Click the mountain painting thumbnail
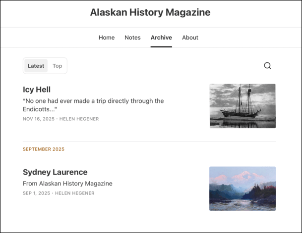 click(242, 188)
